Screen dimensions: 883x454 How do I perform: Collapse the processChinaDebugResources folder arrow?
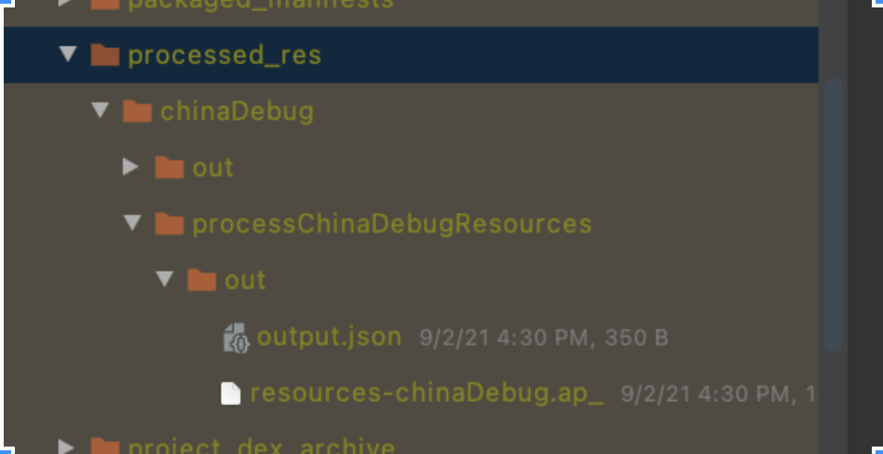132,223
